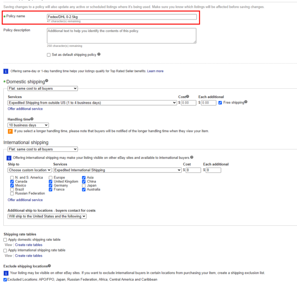This screenshot has width=297, height=283.
Task: Click info icon beside Top Rated Seller message
Action: click(x=6, y=71)
